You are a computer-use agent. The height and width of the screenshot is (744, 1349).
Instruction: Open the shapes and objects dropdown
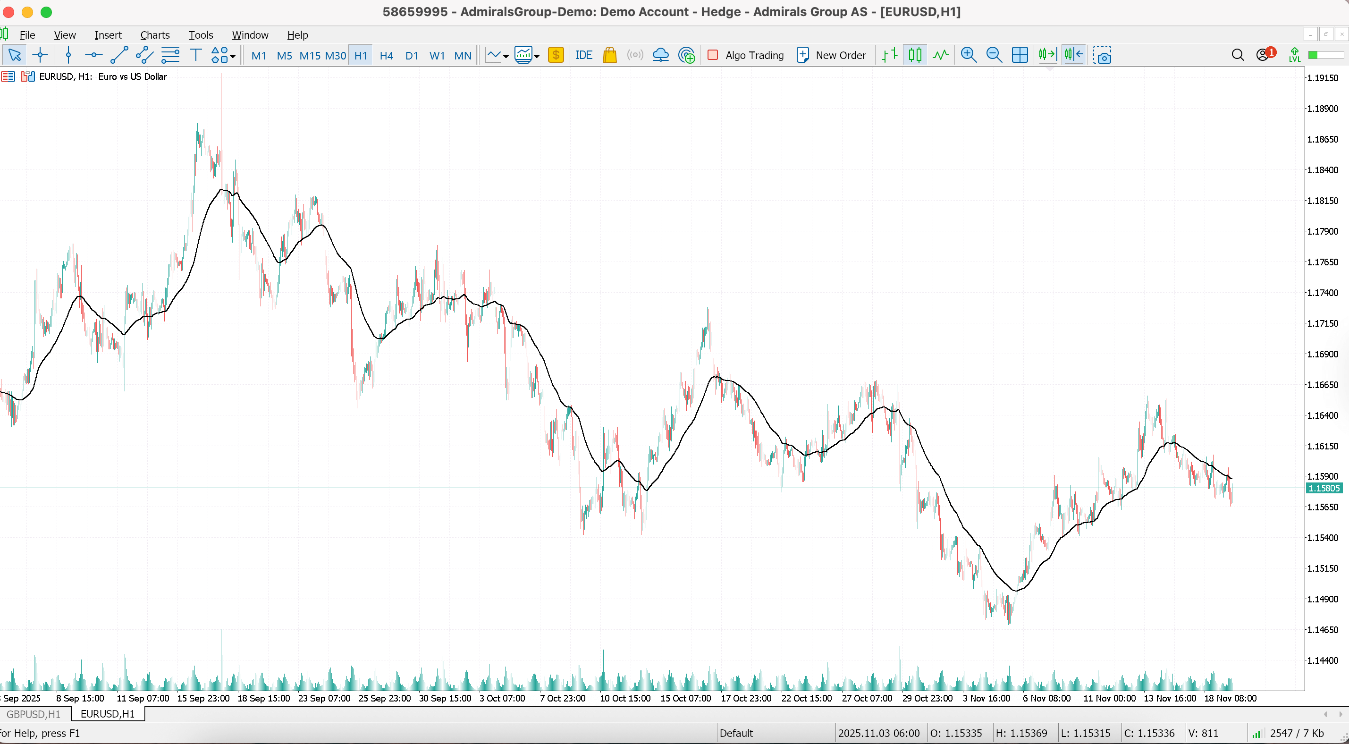point(224,55)
